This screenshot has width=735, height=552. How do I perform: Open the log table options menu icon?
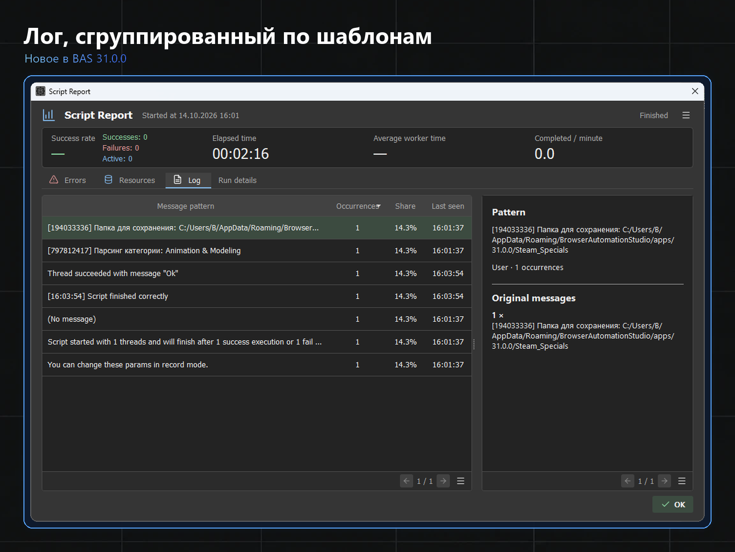coord(460,481)
